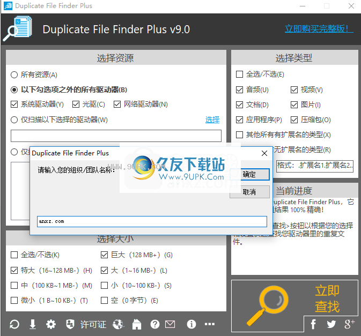Click the download arrow icon
Viewport: 361px width, 336px height.
tap(33, 324)
